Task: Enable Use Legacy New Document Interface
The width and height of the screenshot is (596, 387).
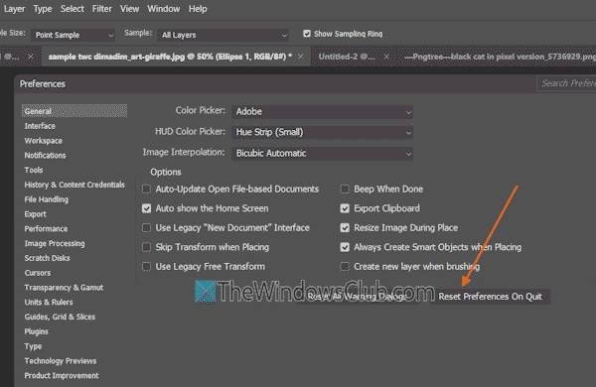Action: [x=146, y=228]
